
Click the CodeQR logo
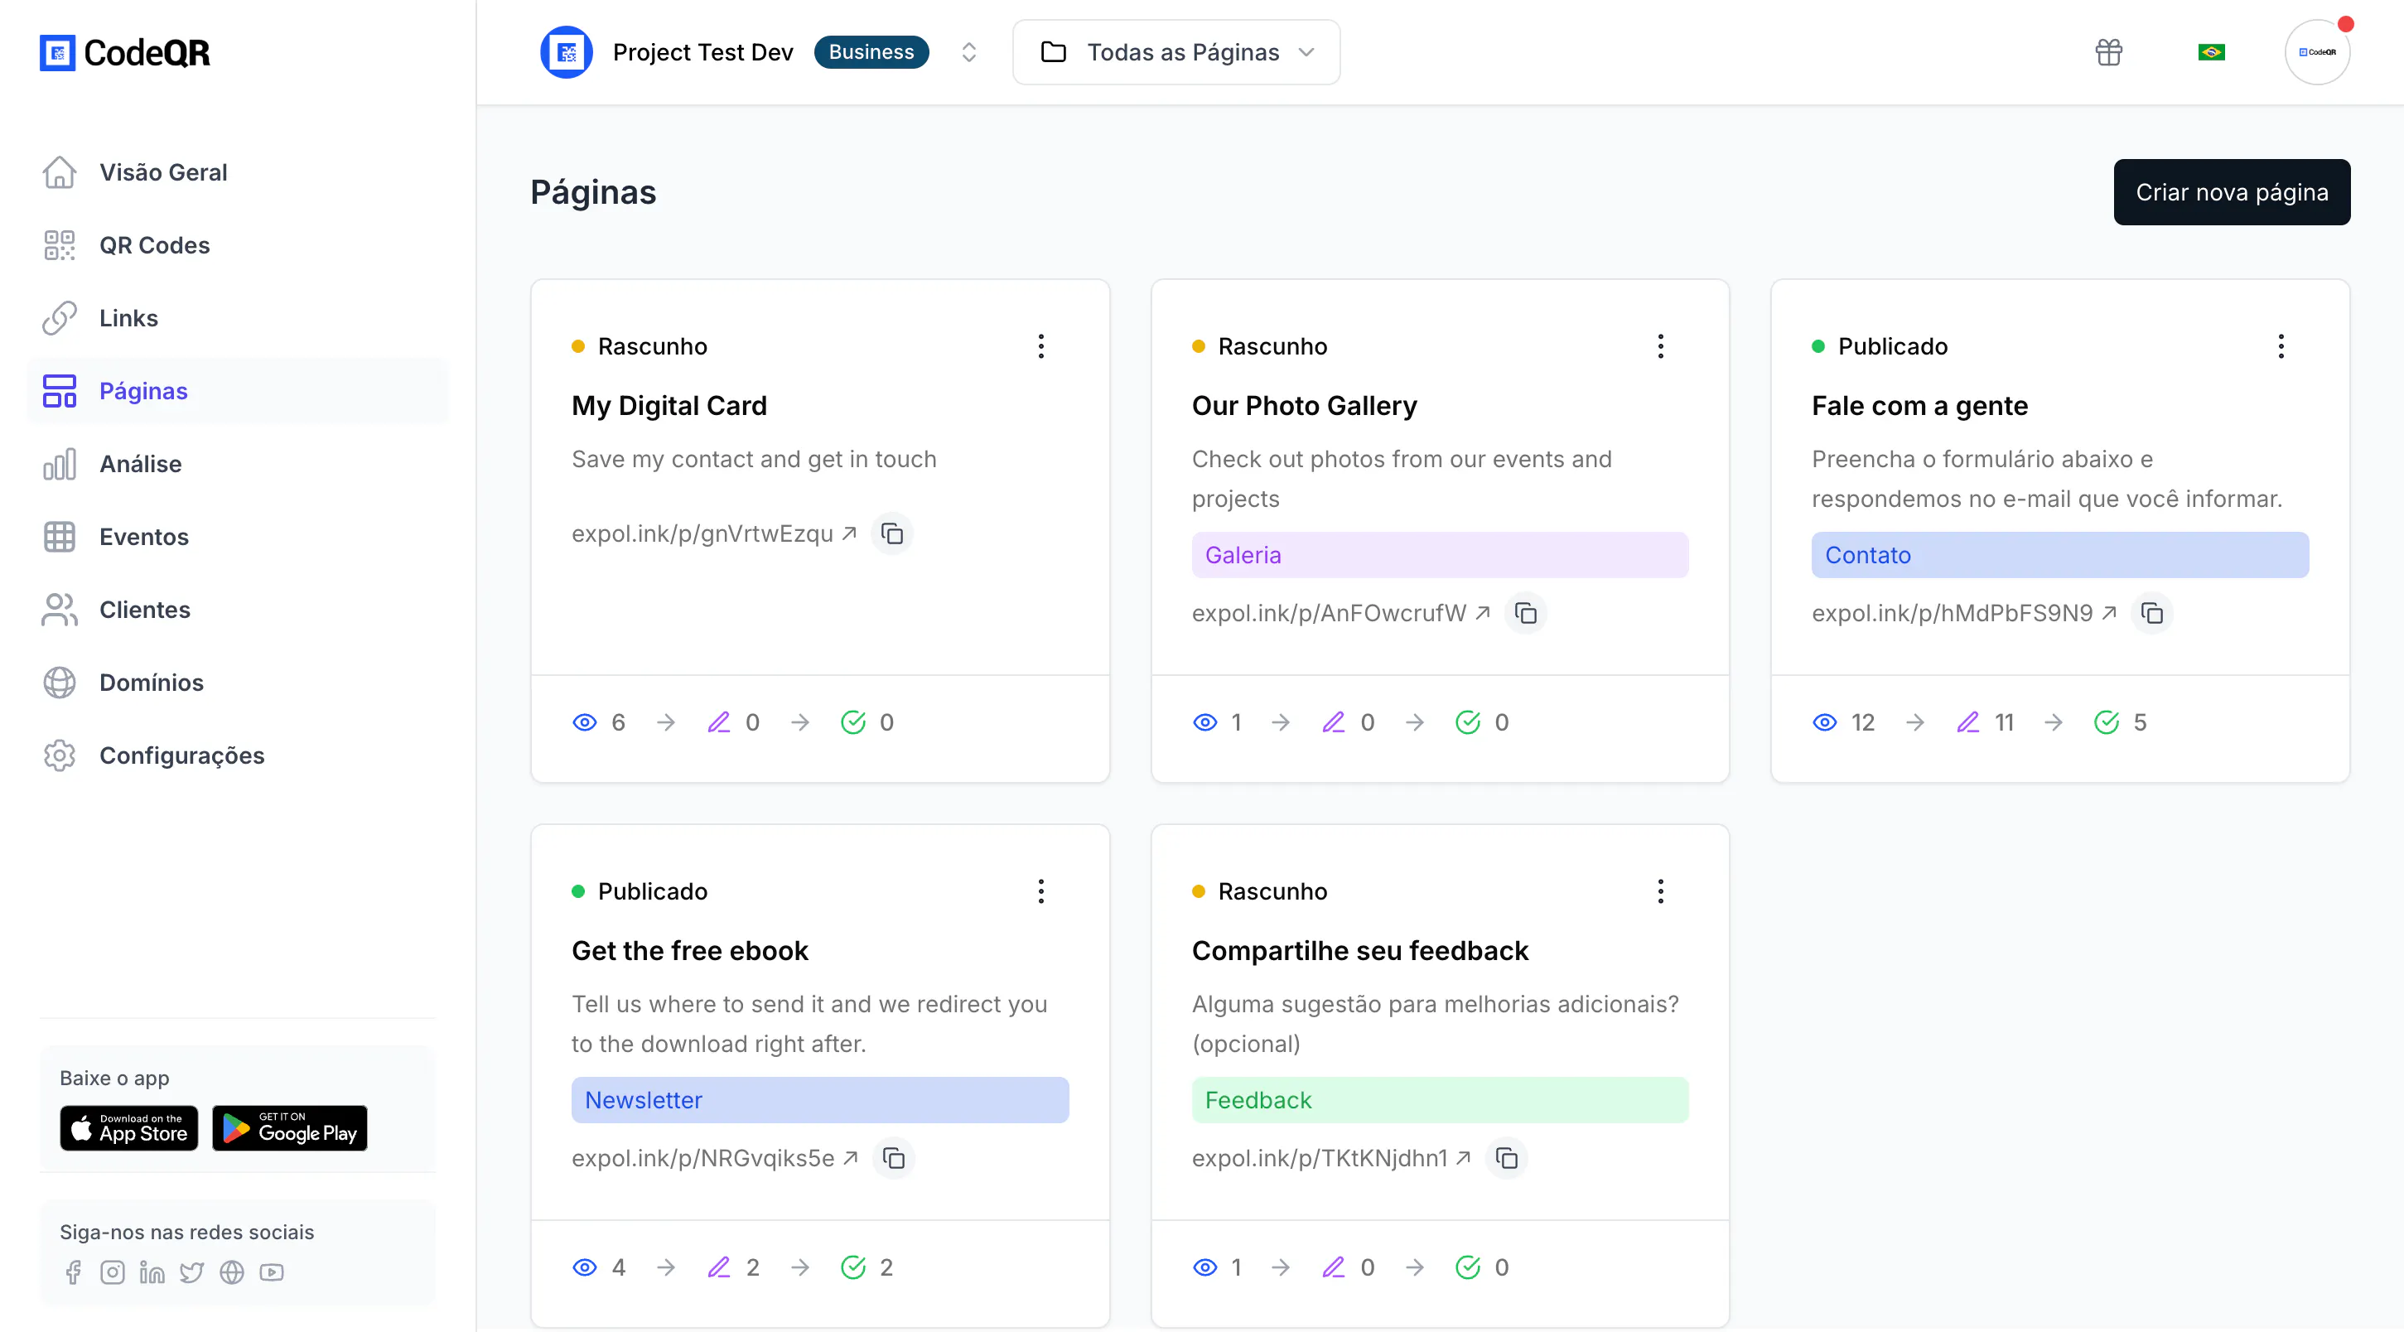pos(124,52)
